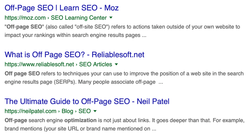
Task: Click the 'SEO Articles' breadcrumb
Action: point(96,65)
